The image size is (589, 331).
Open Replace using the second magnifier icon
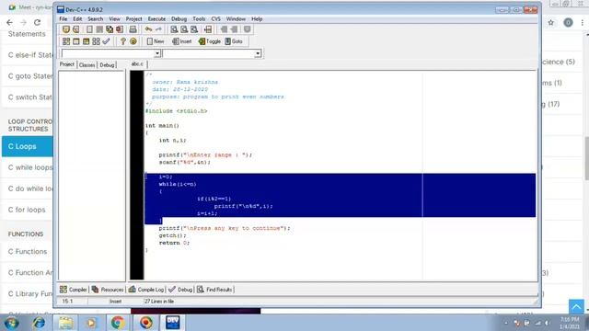coord(184,29)
